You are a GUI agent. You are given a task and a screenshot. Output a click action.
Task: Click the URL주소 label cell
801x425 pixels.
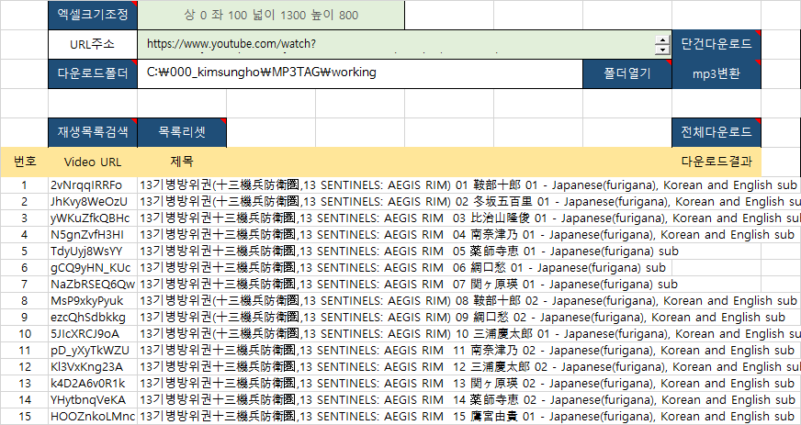[93, 44]
